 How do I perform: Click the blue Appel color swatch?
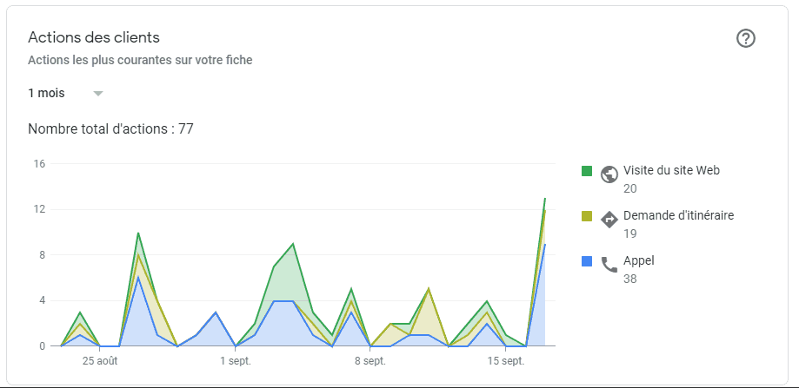coord(587,261)
